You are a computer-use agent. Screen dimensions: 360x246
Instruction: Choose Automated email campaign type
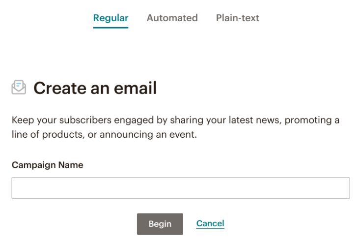[x=172, y=18]
